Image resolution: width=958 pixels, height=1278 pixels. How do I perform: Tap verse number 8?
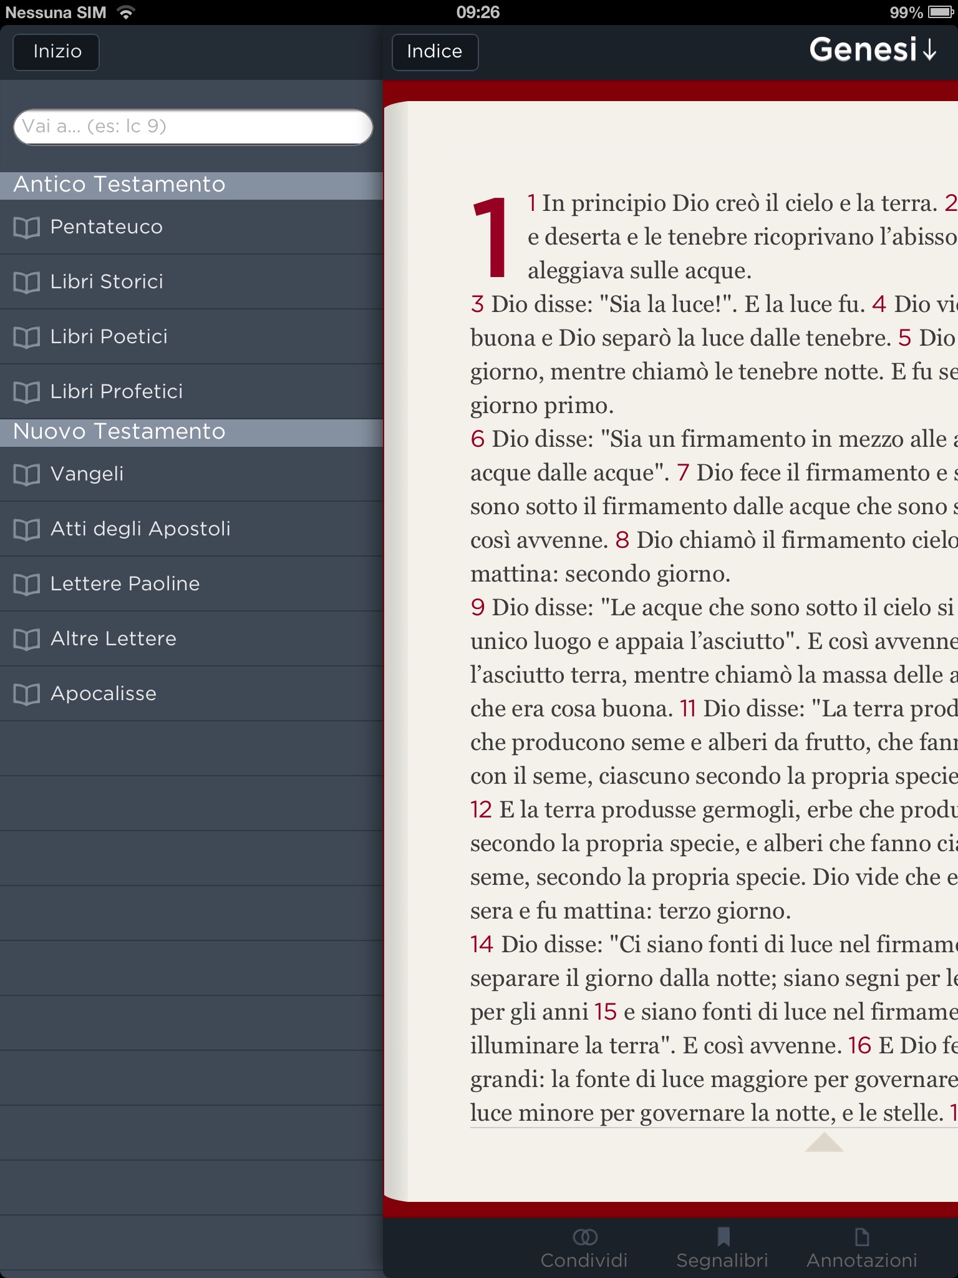(x=622, y=540)
